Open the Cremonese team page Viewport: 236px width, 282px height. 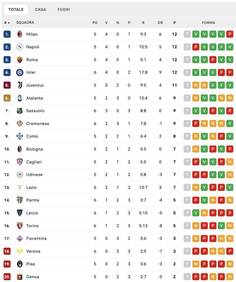point(38,124)
